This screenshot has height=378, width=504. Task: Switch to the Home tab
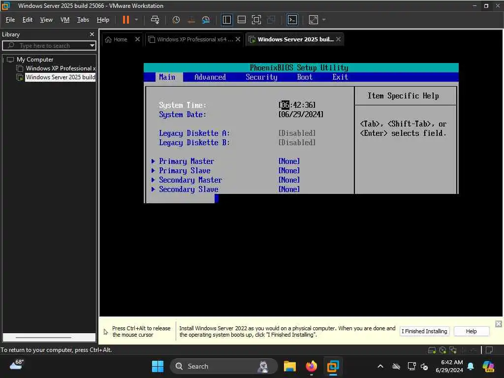pos(116,39)
